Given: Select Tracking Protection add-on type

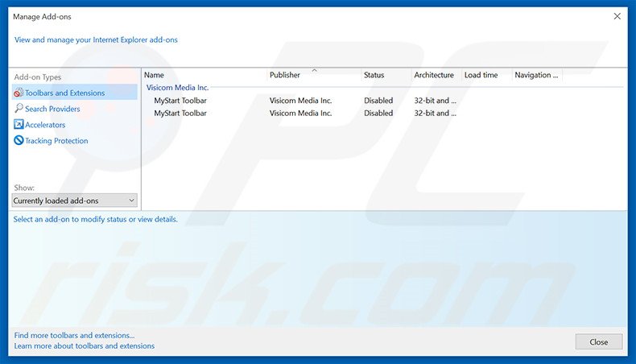Looking at the screenshot, I should 56,141.
